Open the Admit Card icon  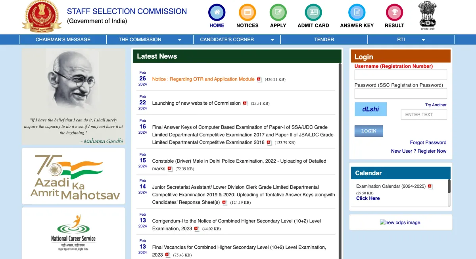pyautogui.click(x=313, y=12)
